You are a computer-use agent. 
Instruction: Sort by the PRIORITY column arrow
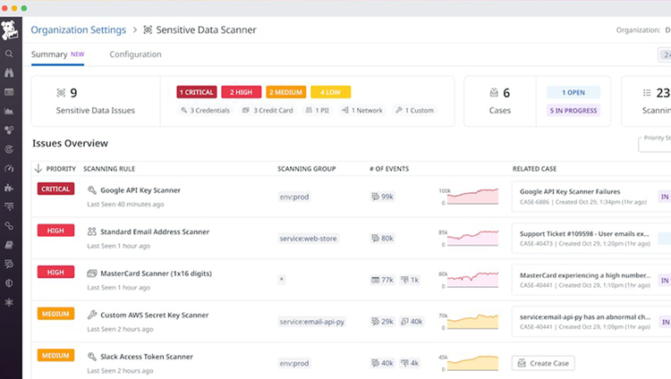coord(38,169)
